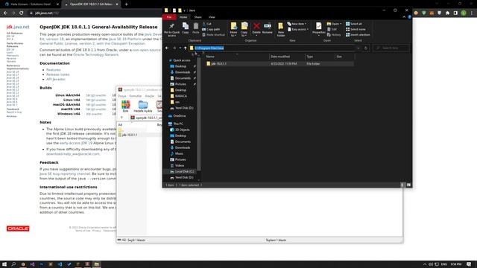Image resolution: width=477 pixels, height=268 pixels.
Task: Switch Explorer to details view layout
Action: 402,185
